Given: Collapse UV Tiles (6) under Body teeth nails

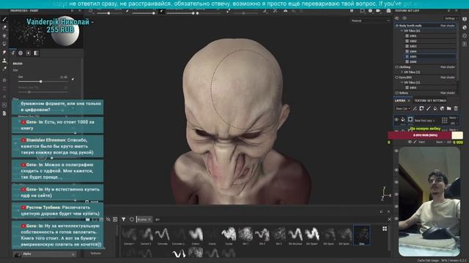Looking at the screenshot, I should click(402, 31).
